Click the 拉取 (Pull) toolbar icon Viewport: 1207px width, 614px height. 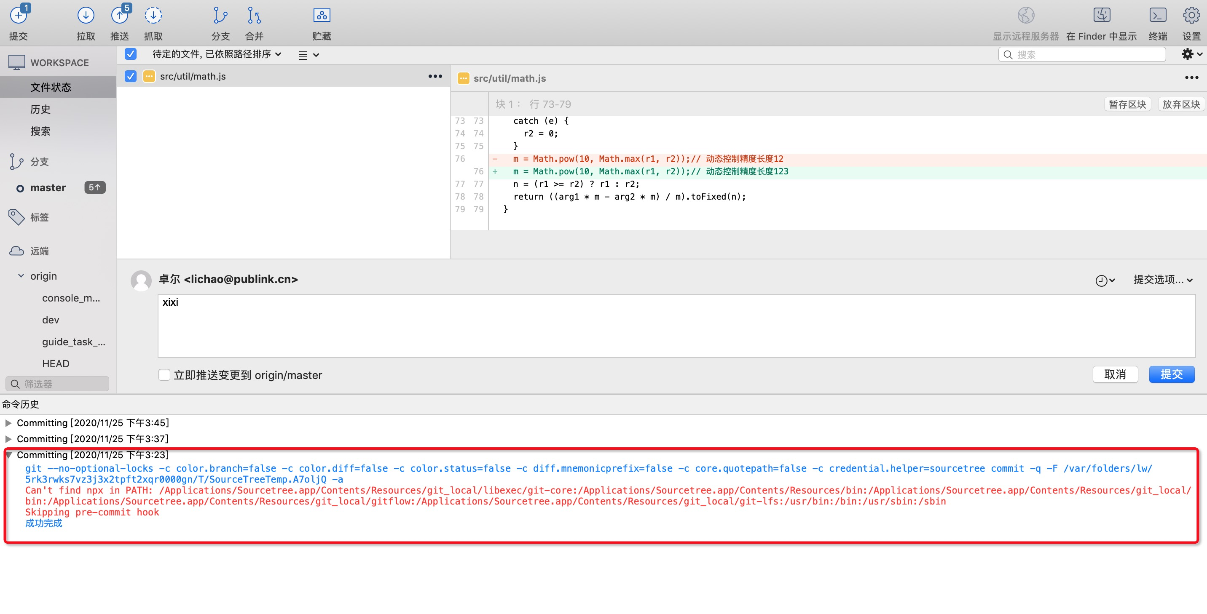tap(85, 16)
